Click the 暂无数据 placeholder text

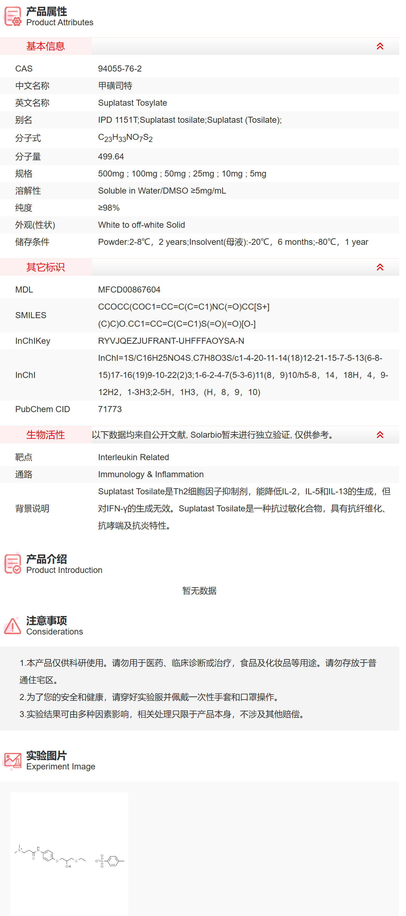[x=199, y=591]
